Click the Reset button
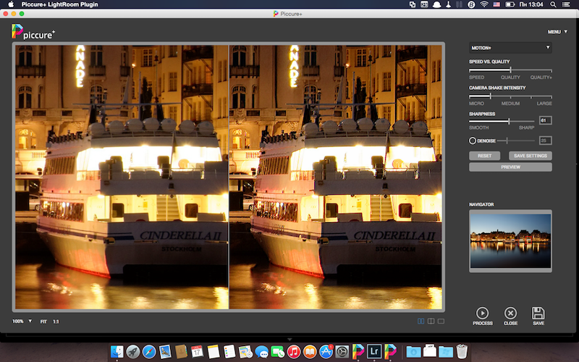Image resolution: width=579 pixels, height=362 pixels. pyautogui.click(x=484, y=156)
